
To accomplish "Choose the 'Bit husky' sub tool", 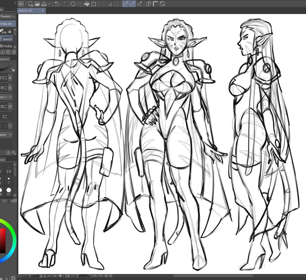I will pos(6,46).
